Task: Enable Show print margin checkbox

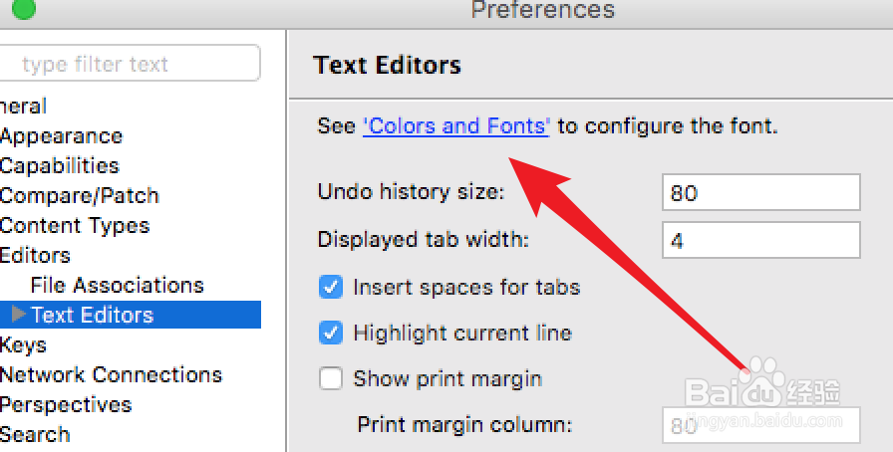Action: [x=331, y=378]
